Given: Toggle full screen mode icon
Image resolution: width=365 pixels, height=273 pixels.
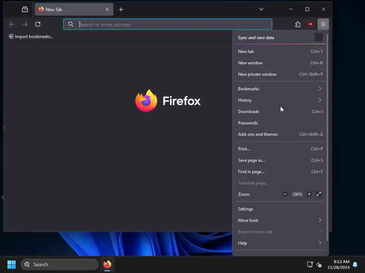Looking at the screenshot, I should 319,194.
